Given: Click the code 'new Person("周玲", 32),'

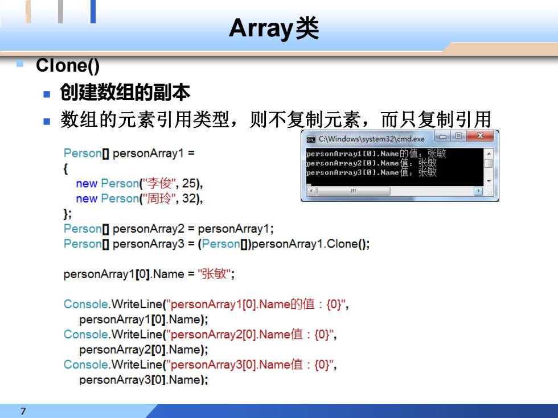Looking at the screenshot, I should point(139,198).
